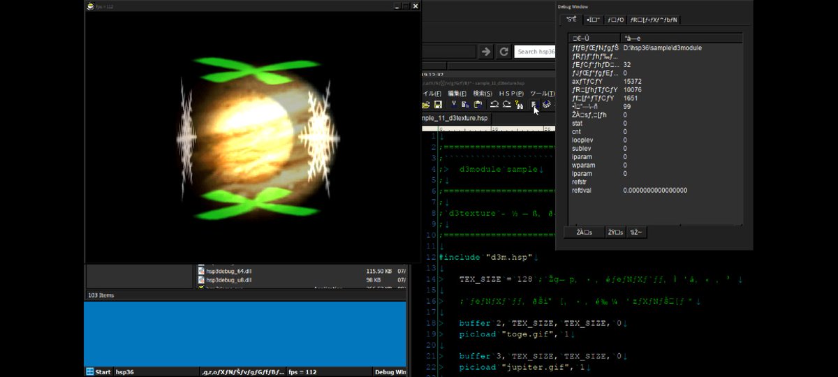Click the 1651 value in Debug Window

tap(631, 98)
